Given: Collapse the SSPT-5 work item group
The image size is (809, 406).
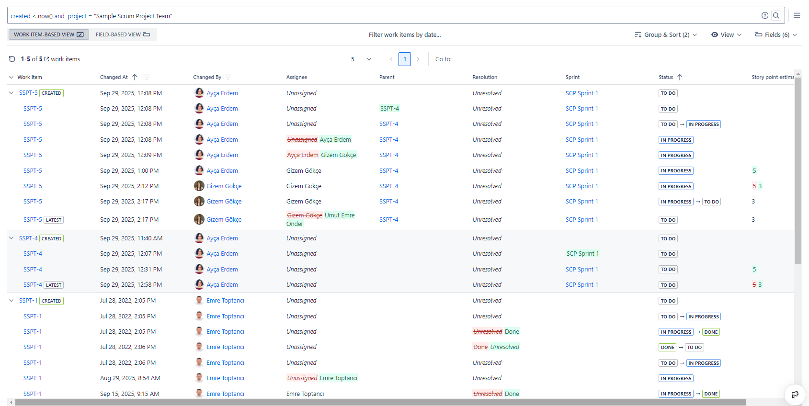Looking at the screenshot, I should coord(11,93).
